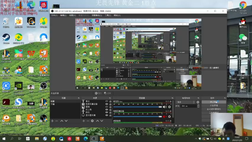Add a new source with plus button
This screenshot has height=142, width=252.
[x=83, y=121]
